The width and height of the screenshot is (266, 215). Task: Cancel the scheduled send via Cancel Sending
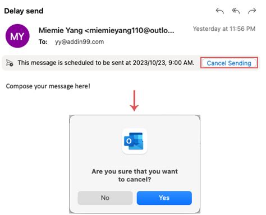click(x=229, y=63)
